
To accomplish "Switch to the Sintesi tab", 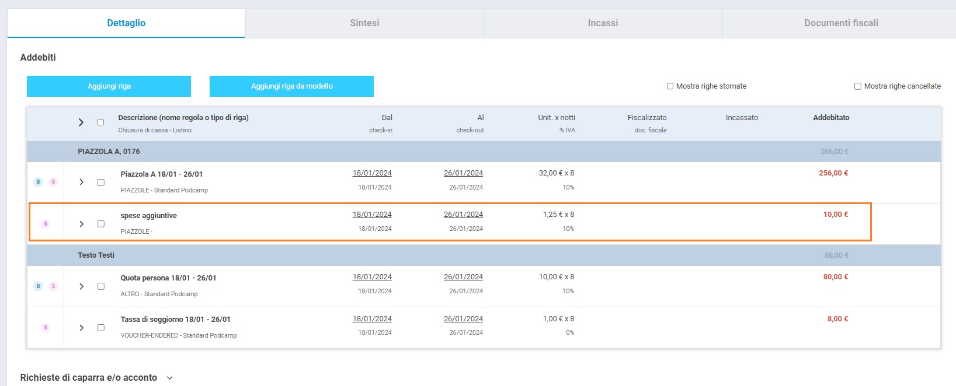I will (x=364, y=23).
